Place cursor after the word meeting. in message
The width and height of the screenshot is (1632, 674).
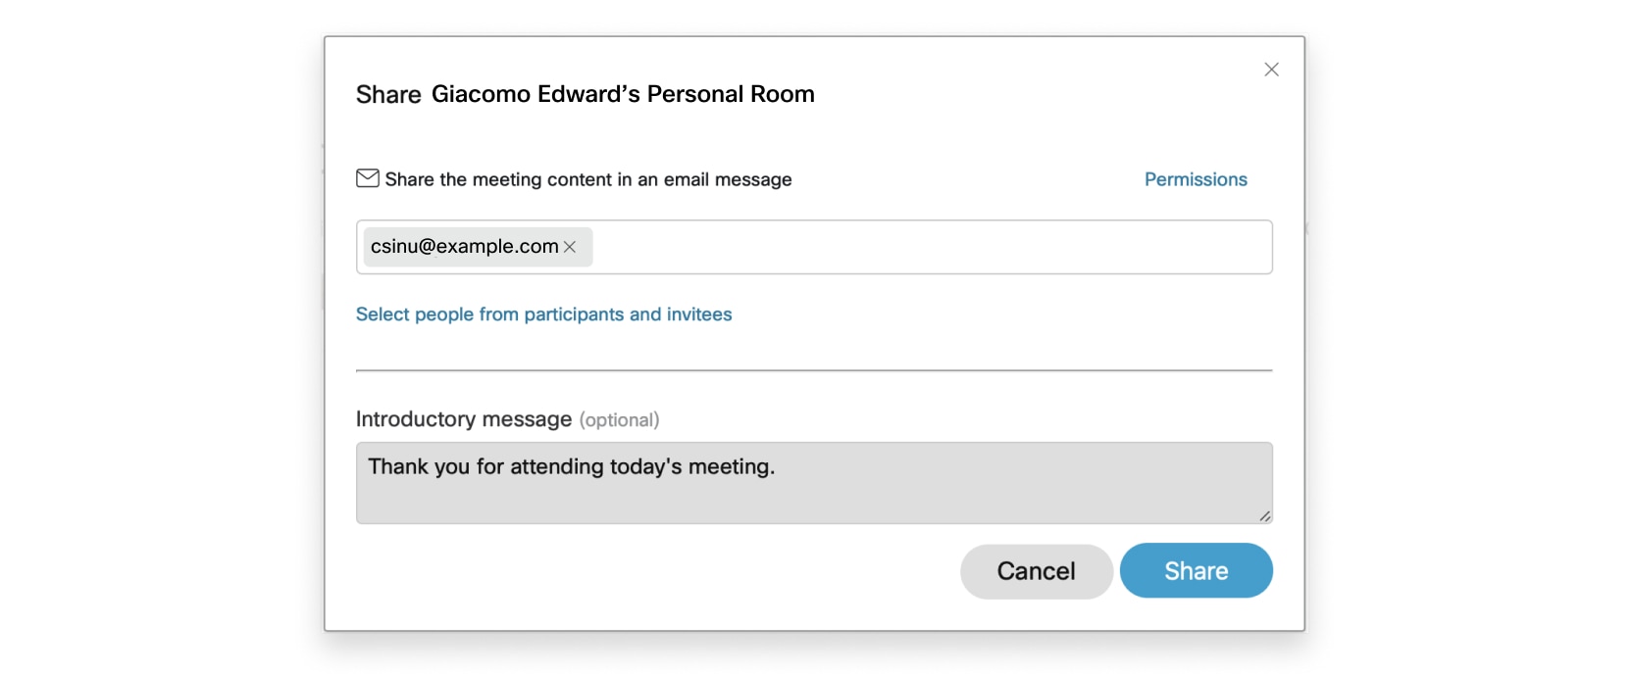pos(777,466)
